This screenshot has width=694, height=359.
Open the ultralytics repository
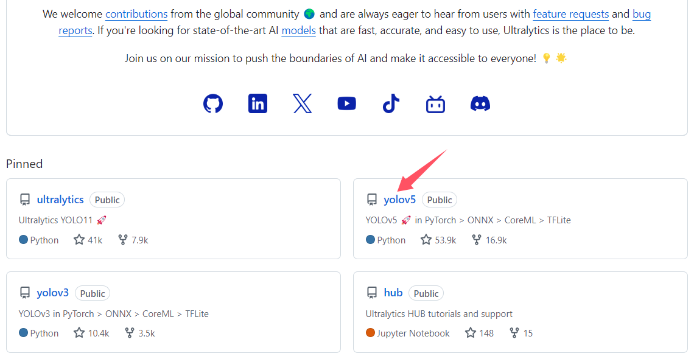[x=60, y=200]
